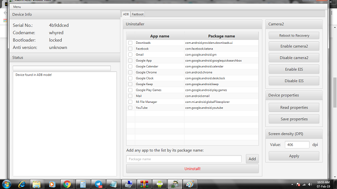Click Disable camera2 button

click(294, 58)
